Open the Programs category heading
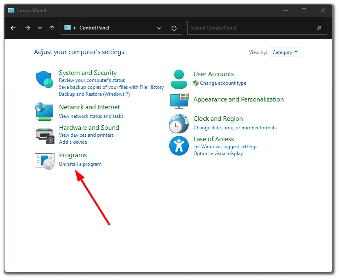 pos(73,155)
